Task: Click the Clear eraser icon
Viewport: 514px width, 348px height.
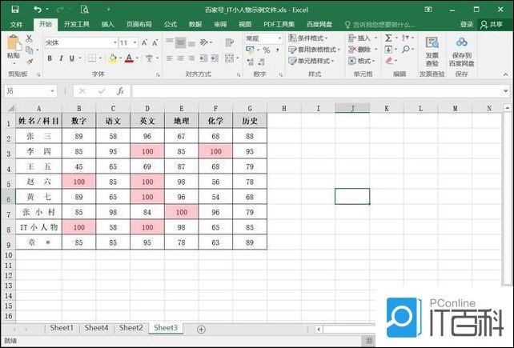Action: click(x=389, y=61)
